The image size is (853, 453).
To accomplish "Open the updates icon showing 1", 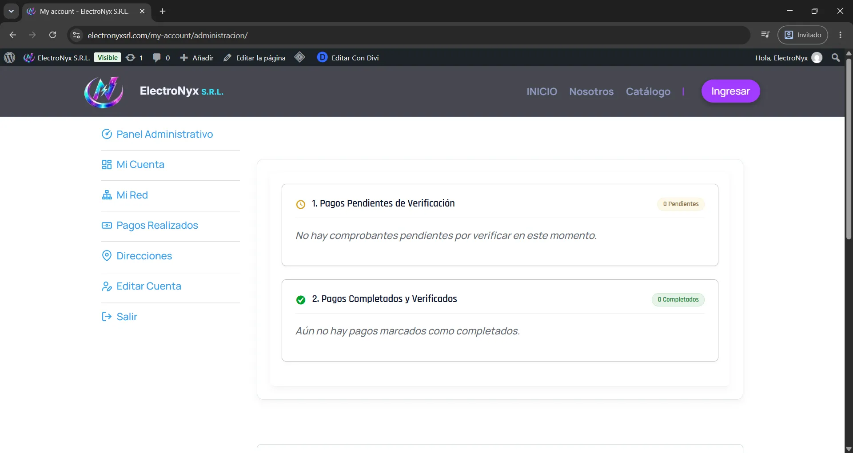I will [x=134, y=58].
